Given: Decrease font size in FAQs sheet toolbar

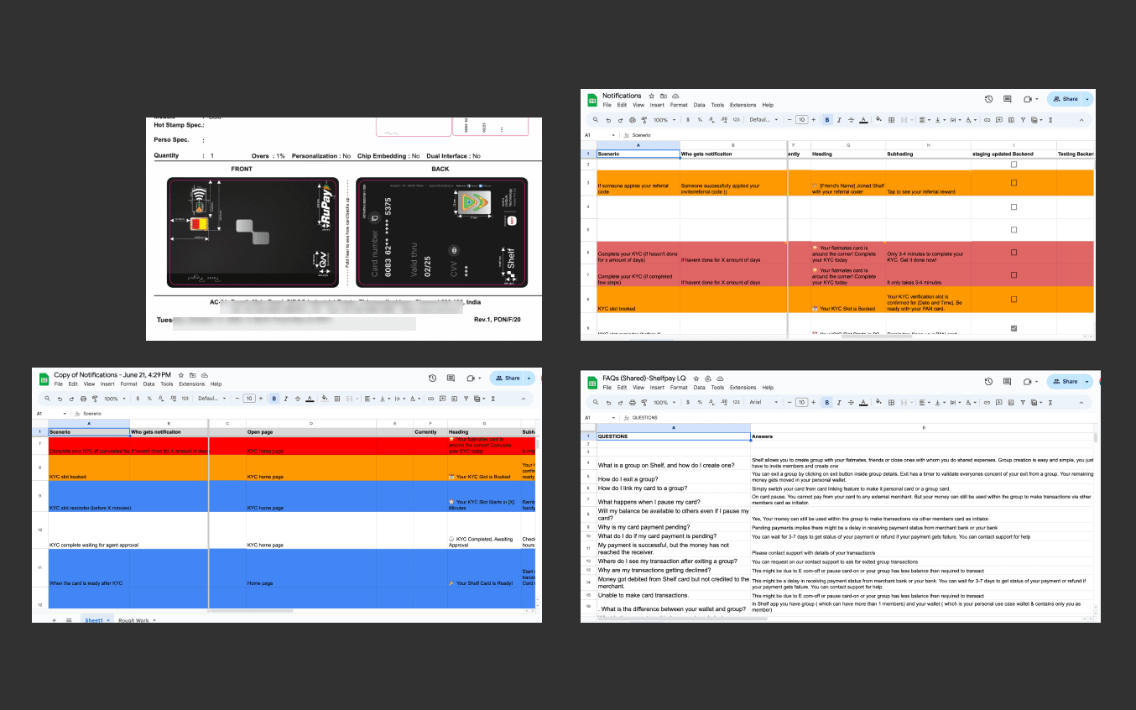Looking at the screenshot, I should [x=789, y=402].
